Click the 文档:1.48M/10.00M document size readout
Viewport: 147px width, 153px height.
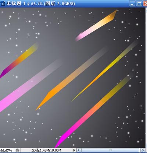pyautogui.click(x=46, y=150)
